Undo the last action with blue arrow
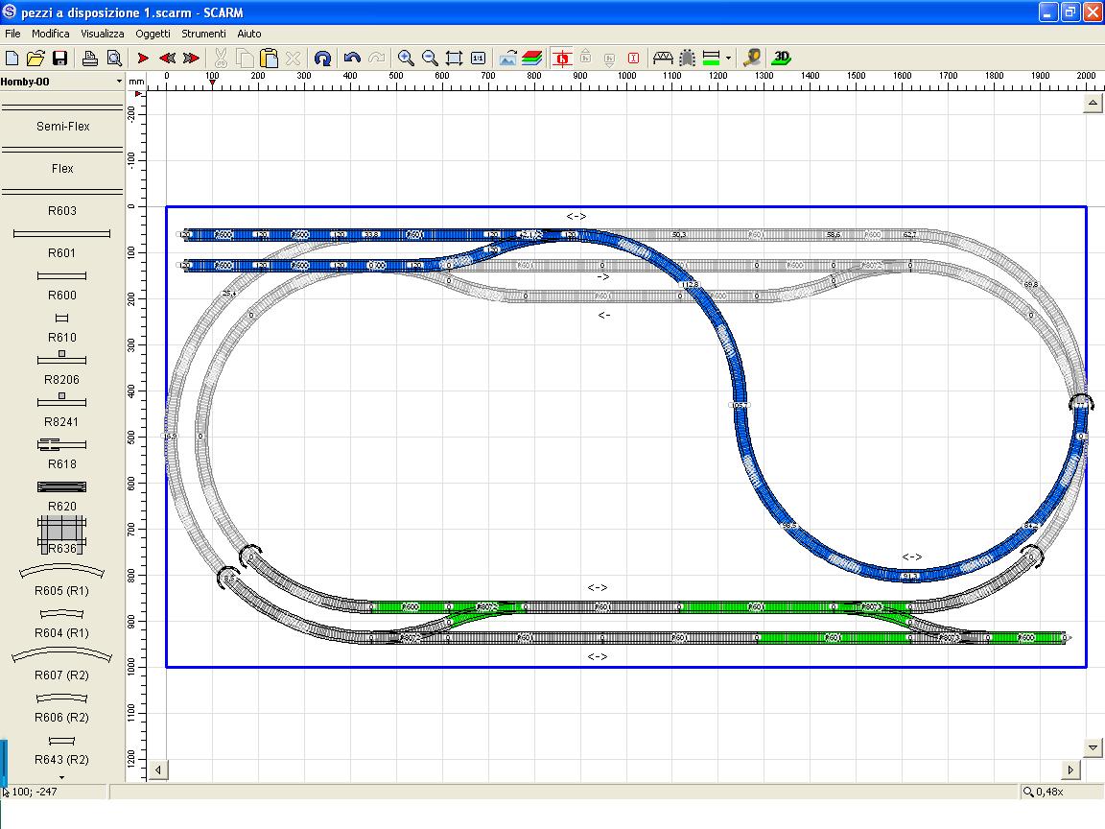 (x=352, y=58)
